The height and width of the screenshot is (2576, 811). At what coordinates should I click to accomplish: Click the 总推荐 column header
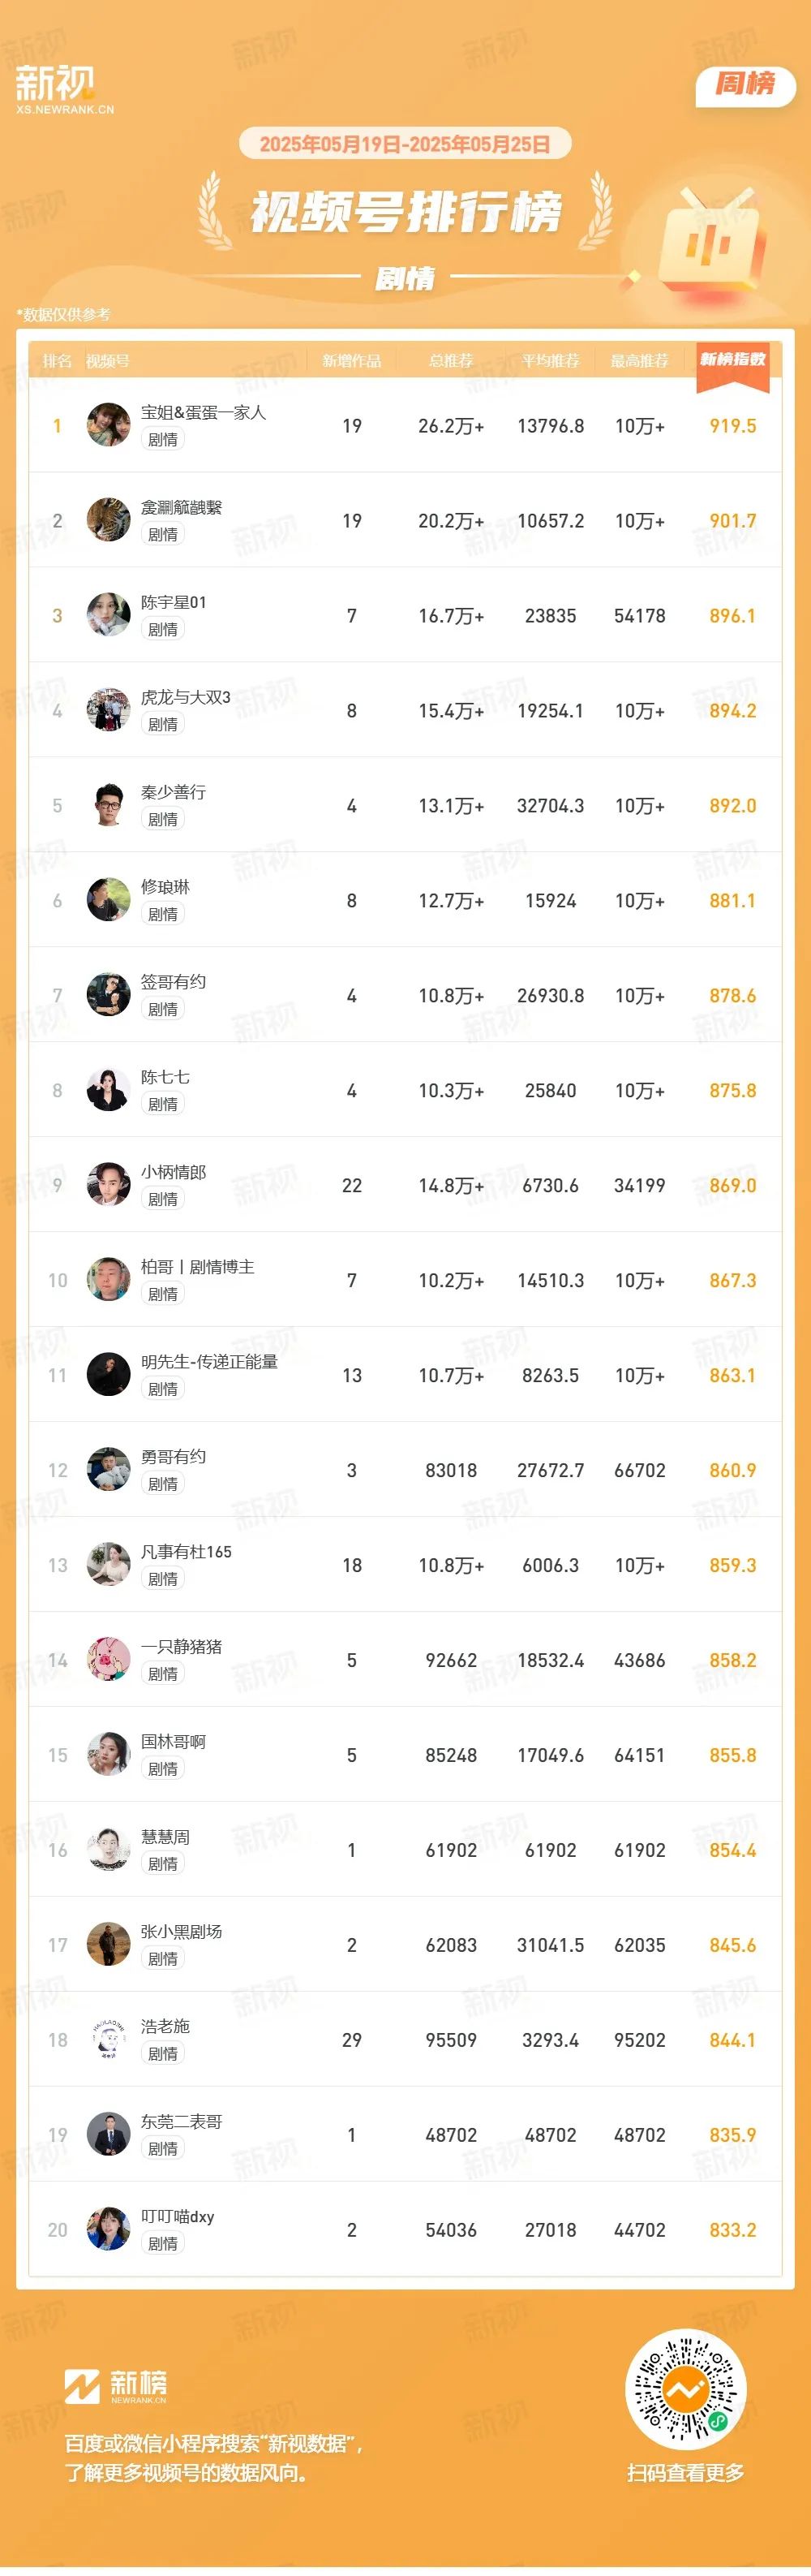(x=450, y=361)
